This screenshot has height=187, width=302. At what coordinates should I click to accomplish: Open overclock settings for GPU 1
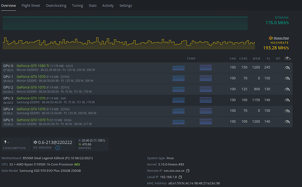[x=287, y=78]
